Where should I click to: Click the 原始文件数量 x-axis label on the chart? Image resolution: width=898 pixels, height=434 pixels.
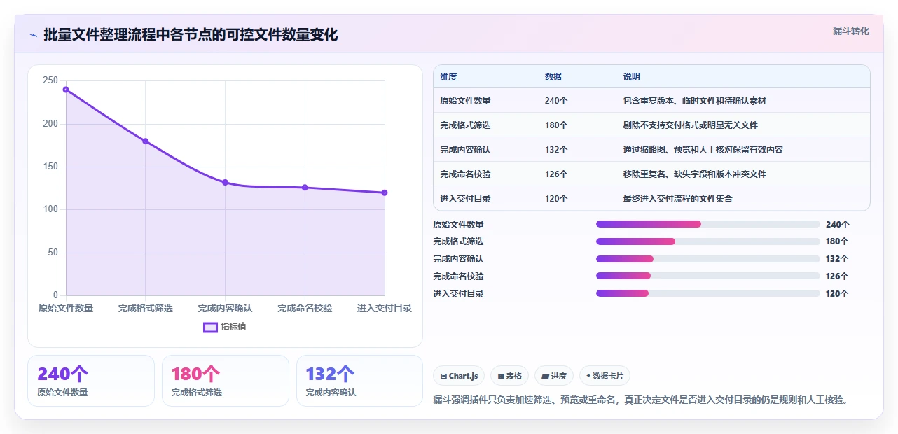(66, 308)
